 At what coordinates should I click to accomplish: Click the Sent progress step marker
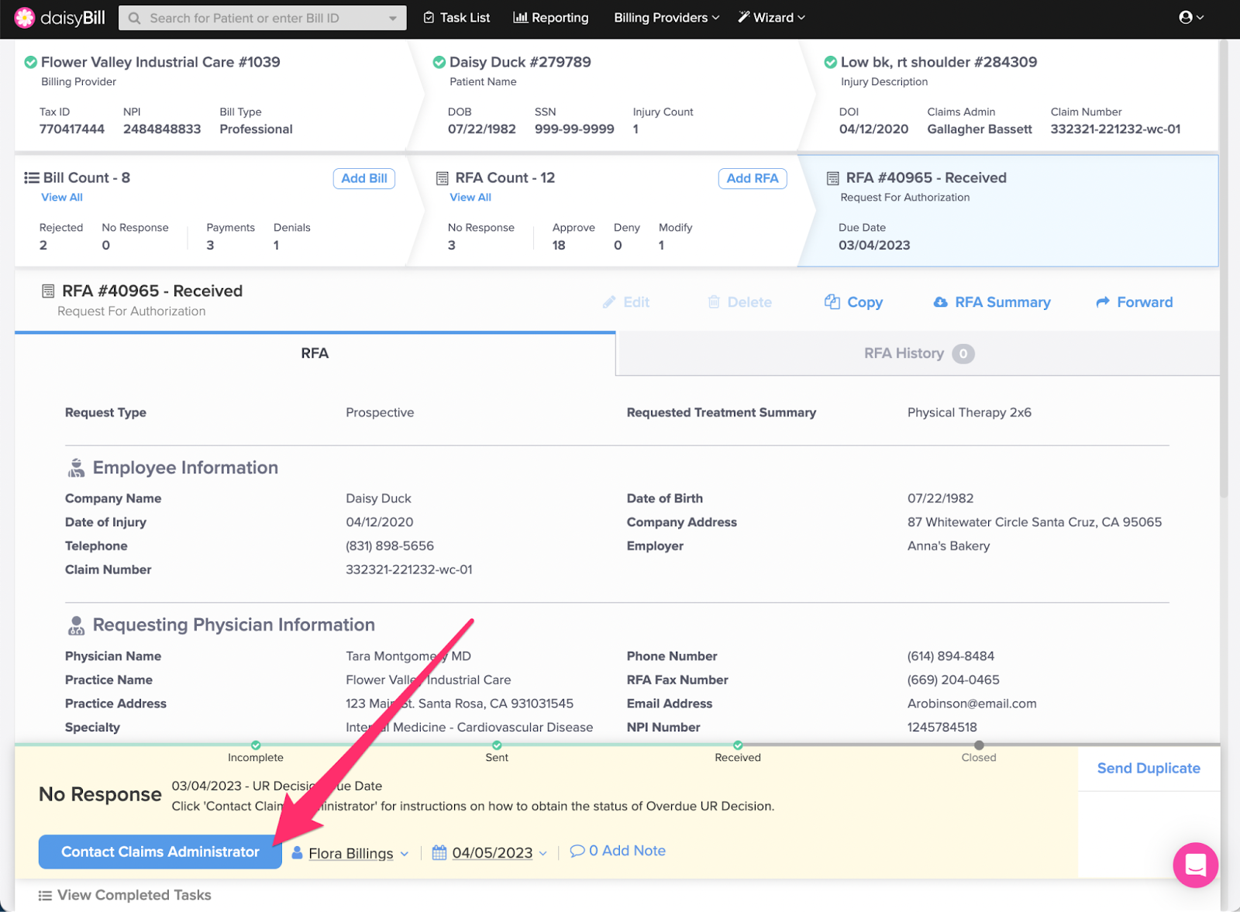[x=497, y=745]
